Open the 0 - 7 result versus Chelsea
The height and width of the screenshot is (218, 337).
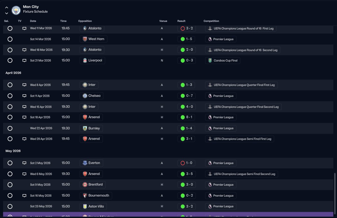click(x=187, y=96)
